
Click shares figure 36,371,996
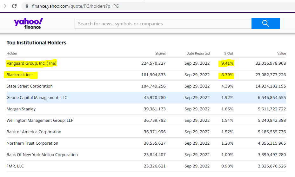pos(155,132)
